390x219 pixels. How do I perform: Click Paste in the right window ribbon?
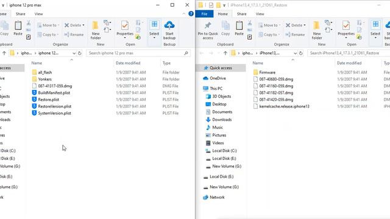click(x=239, y=29)
